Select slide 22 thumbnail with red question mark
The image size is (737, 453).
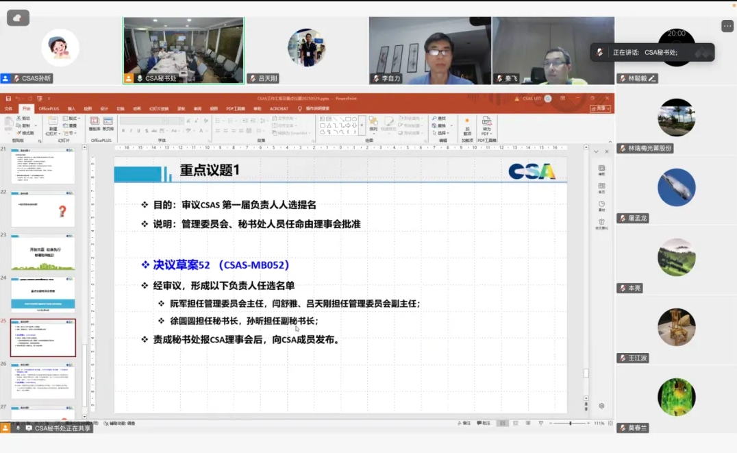click(42, 209)
